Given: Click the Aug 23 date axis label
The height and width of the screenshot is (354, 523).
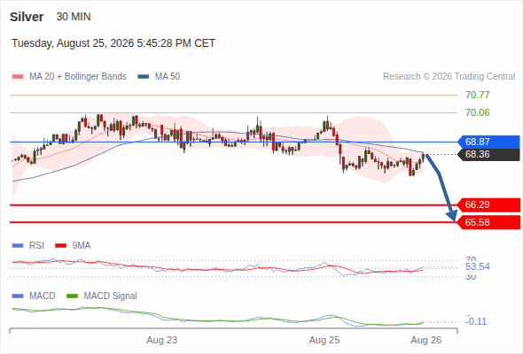Looking at the screenshot, I should pos(162,341).
